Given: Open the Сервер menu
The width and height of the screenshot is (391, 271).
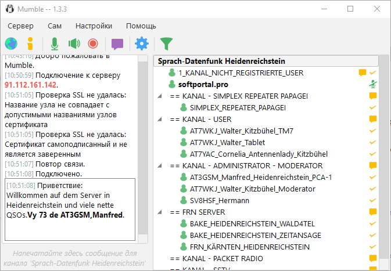Looking at the screenshot, I should (x=20, y=26).
